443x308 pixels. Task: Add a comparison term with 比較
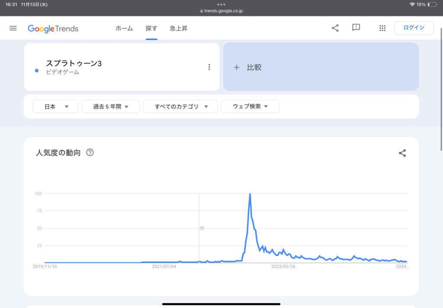click(x=321, y=67)
